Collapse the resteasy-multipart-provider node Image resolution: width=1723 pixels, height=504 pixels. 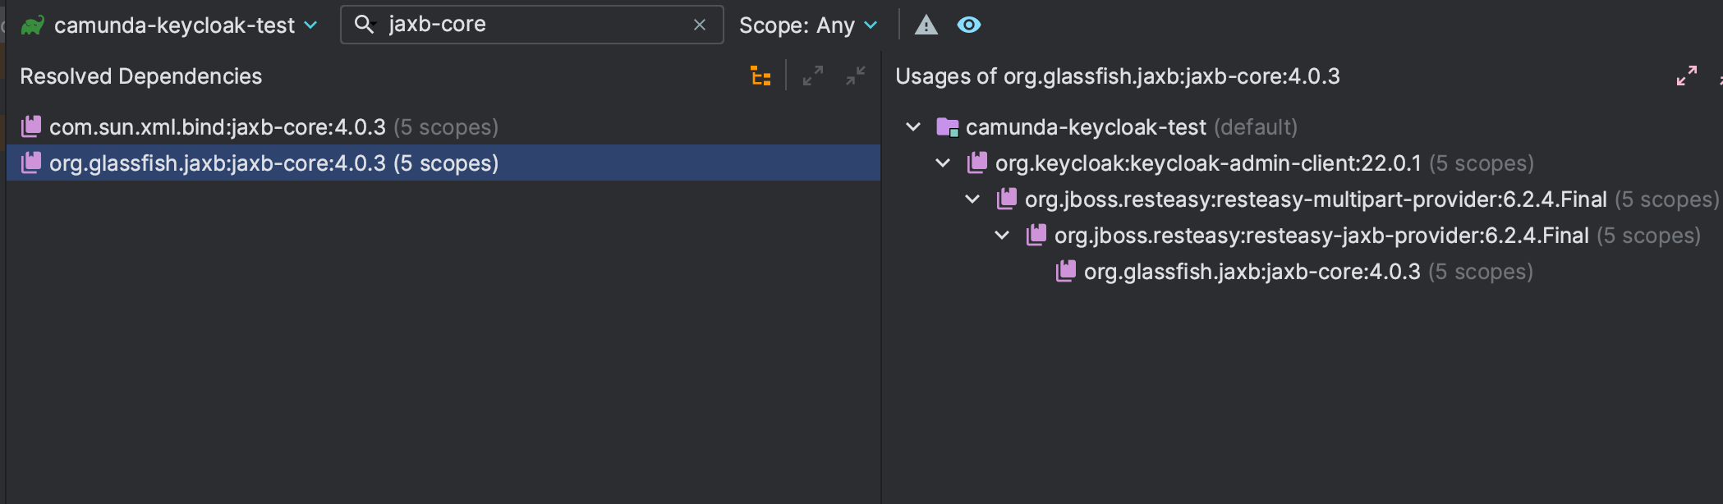pyautogui.click(x=972, y=199)
